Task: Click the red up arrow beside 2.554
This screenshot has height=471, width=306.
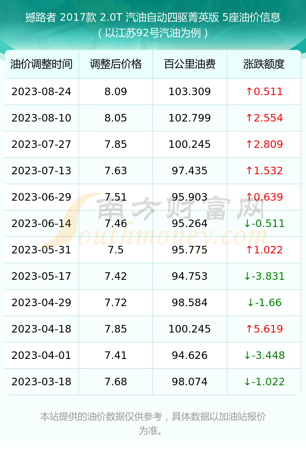Action: 249,118
